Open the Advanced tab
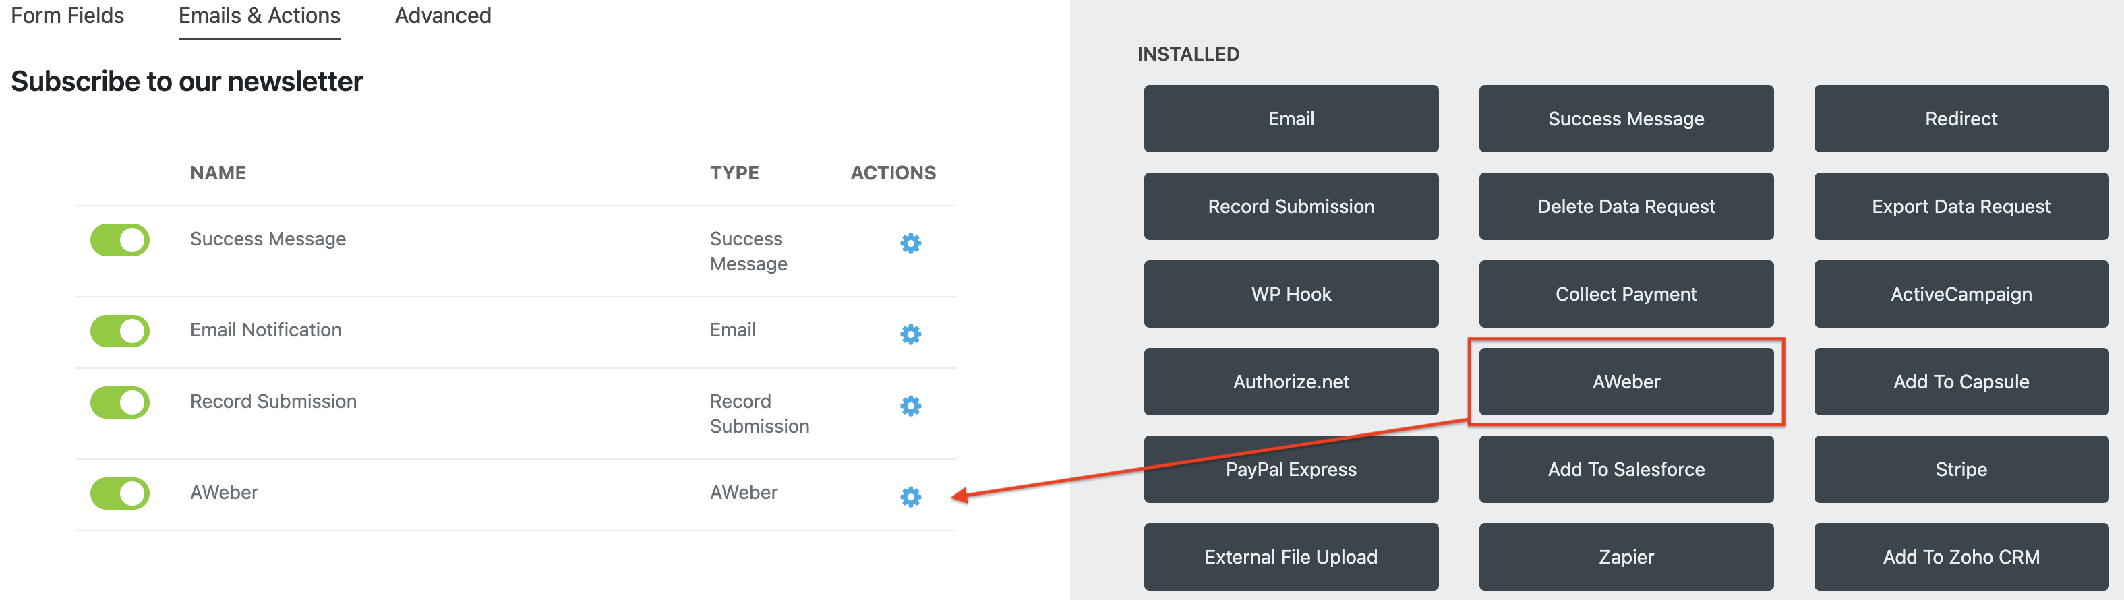Viewport: 2124px width, 600px height. point(443,16)
